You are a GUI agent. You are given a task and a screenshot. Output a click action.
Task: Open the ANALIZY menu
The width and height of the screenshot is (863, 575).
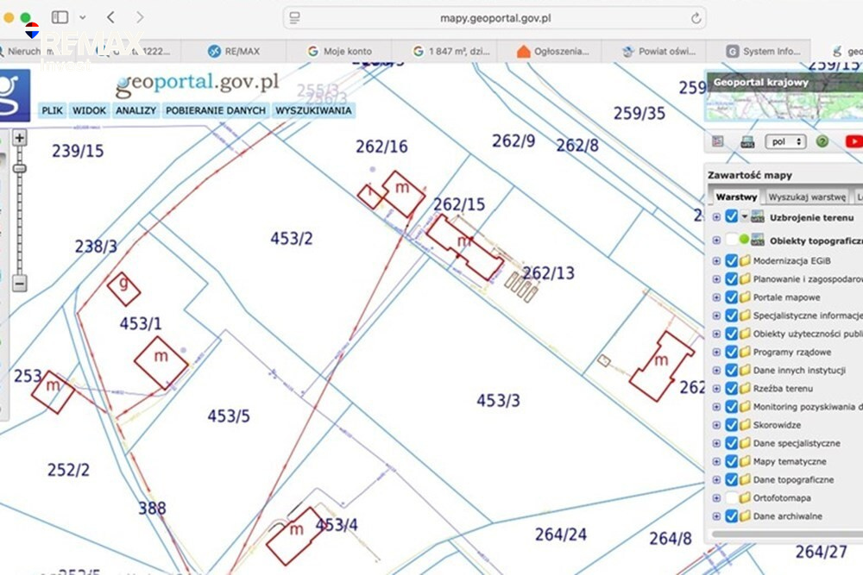pyautogui.click(x=136, y=110)
